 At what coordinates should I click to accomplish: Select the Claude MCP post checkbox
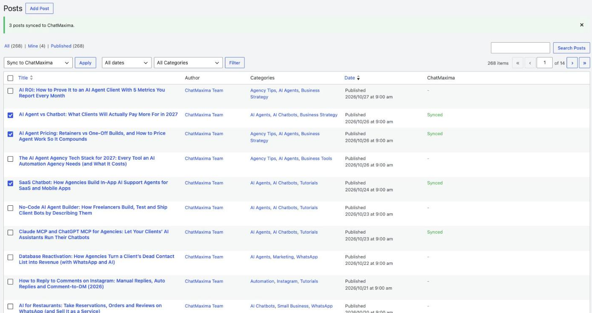pyautogui.click(x=11, y=232)
